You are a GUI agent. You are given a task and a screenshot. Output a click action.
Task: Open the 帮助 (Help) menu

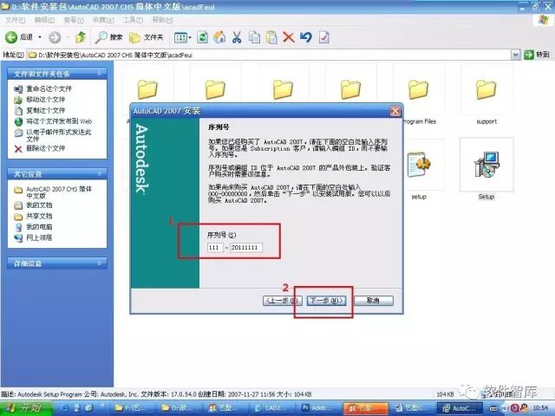[162, 20]
